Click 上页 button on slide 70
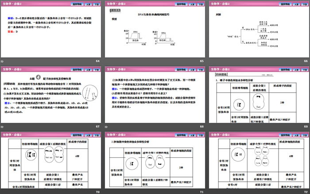This screenshot has width=310, height=194. pyautogui.click(x=88, y=135)
